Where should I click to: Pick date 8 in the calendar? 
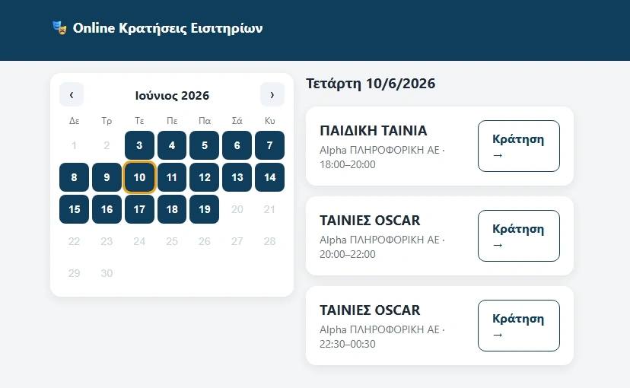coord(75,177)
